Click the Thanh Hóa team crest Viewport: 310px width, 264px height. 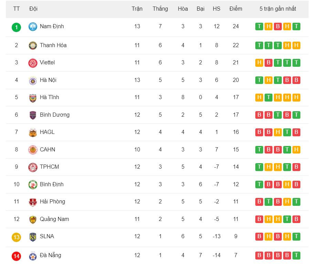pos(33,45)
